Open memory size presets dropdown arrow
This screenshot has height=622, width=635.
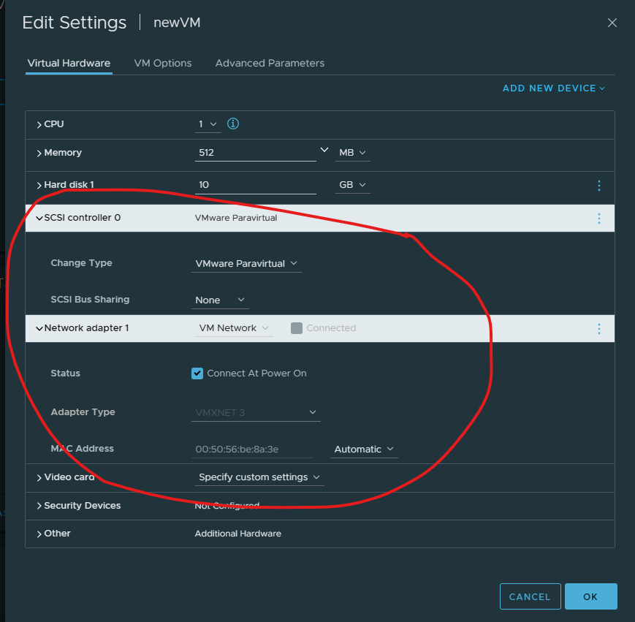click(x=324, y=150)
